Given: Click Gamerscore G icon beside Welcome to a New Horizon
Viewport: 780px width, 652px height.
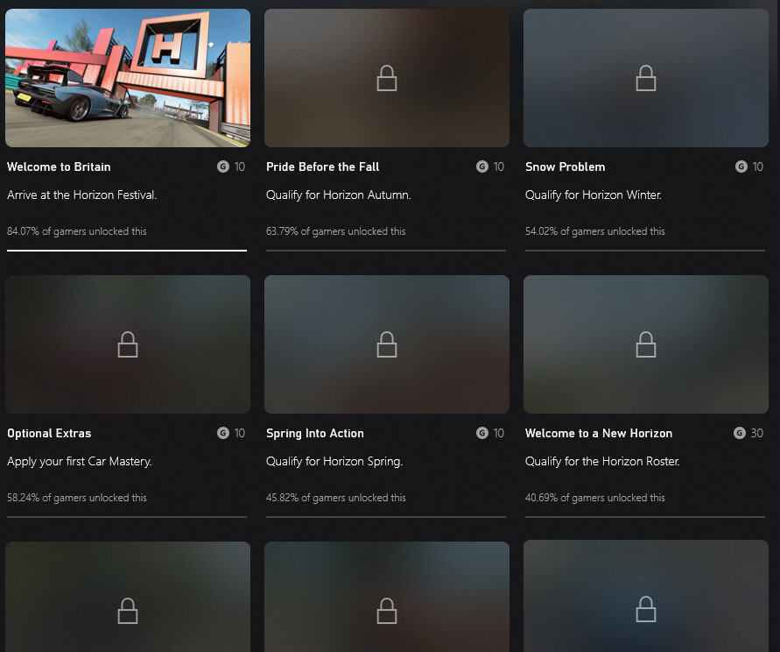Looking at the screenshot, I should coord(740,433).
